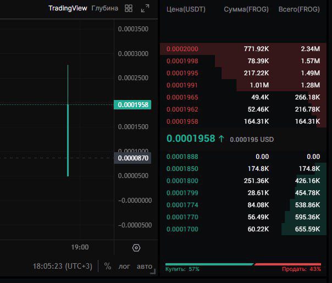The image size is (332, 283).
Task: Click the Всего(FROG) column header
Action: pos(299,9)
